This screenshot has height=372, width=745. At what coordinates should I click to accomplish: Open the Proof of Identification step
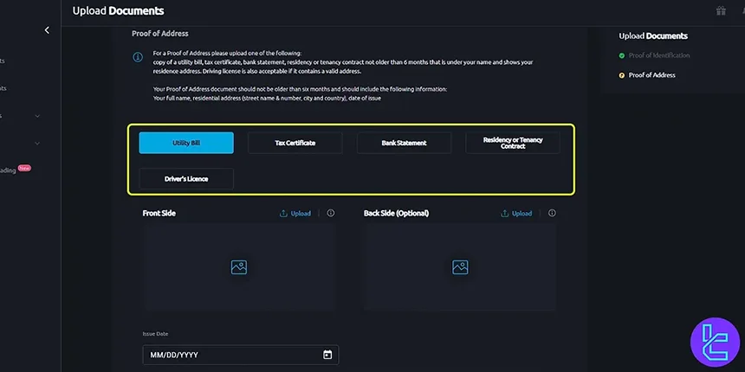[659, 55]
